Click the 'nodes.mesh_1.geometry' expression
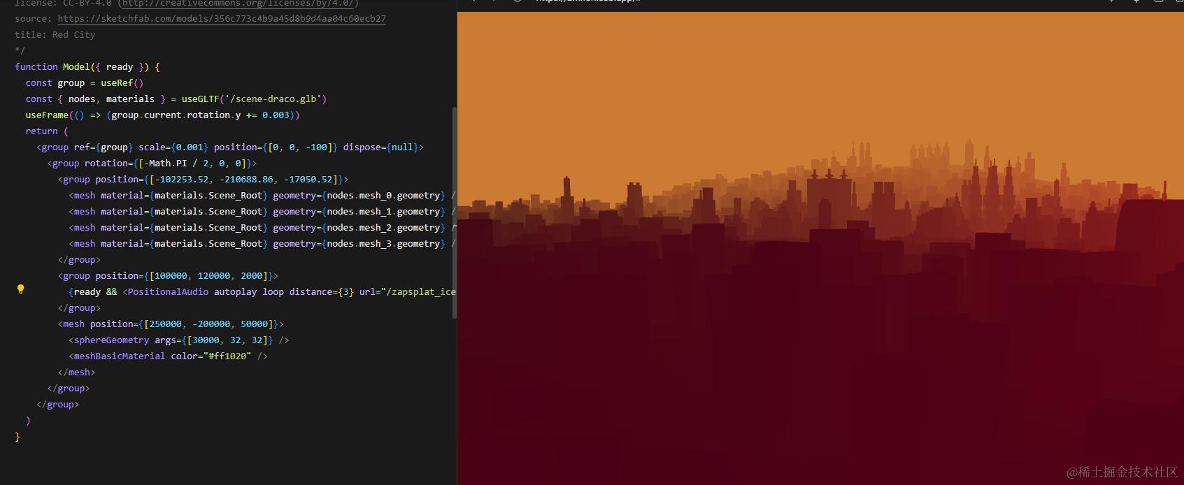The width and height of the screenshot is (1184, 485). tap(383, 212)
